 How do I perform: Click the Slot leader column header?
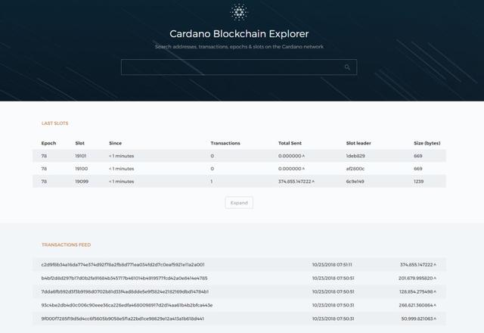pyautogui.click(x=358, y=143)
